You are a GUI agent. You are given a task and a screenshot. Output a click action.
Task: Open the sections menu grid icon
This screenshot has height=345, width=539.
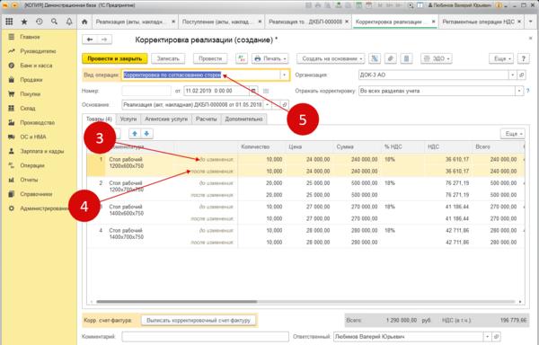(9, 22)
